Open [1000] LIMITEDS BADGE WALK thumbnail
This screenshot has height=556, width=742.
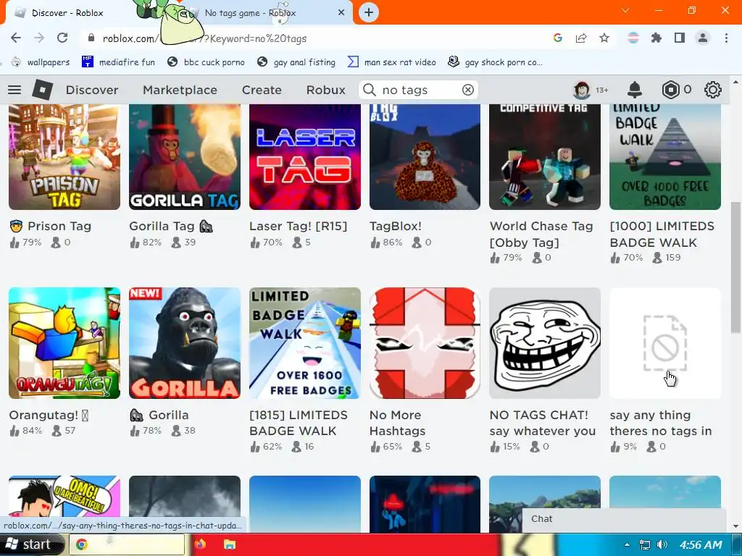coord(665,157)
